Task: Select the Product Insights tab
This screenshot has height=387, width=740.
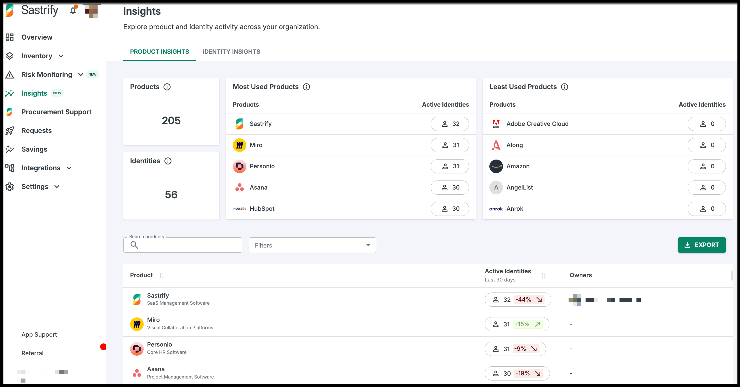Action: click(x=160, y=52)
